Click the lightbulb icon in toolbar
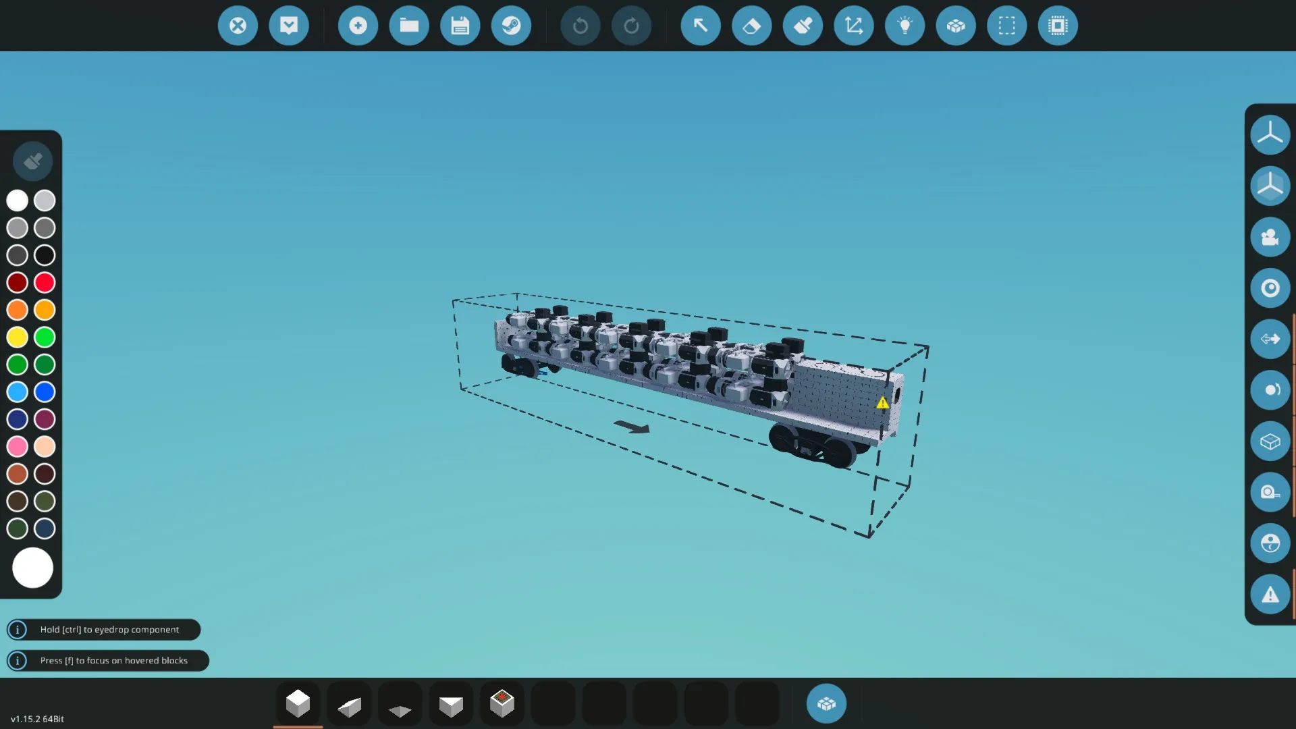1296x729 pixels. [x=905, y=26]
